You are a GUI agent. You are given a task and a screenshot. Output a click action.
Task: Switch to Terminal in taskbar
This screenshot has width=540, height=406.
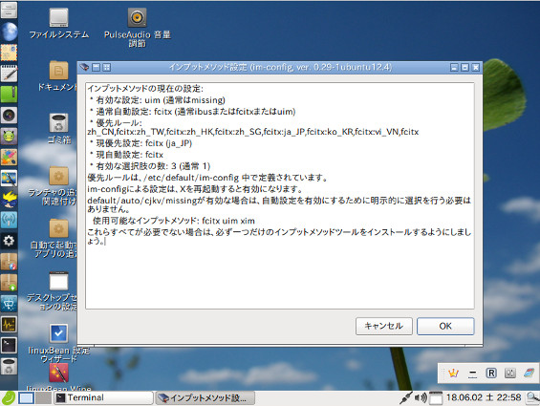[x=103, y=397]
